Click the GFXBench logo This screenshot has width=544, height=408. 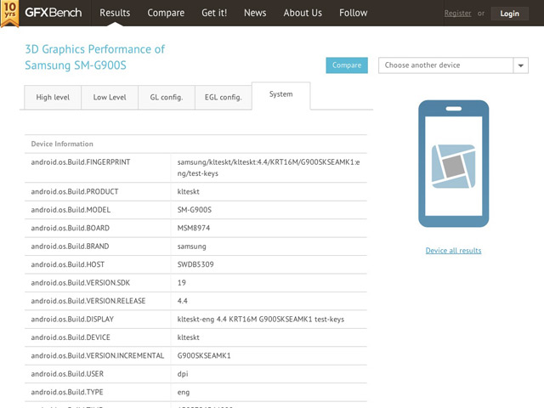pyautogui.click(x=53, y=13)
